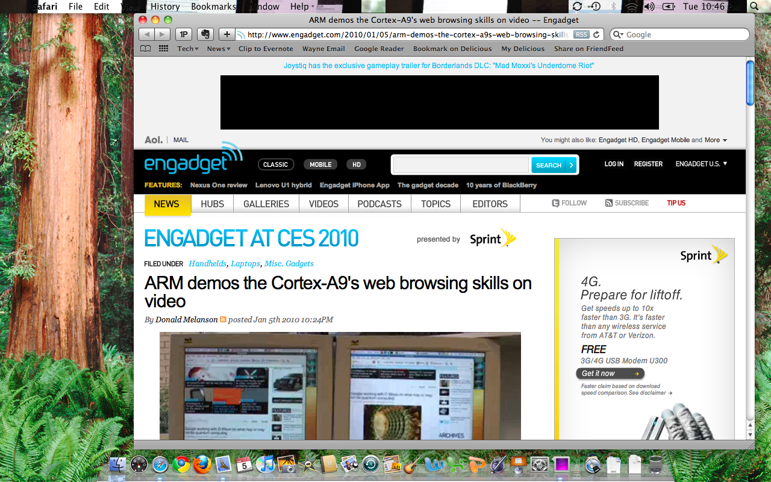Click the Twitter Follow icon link

click(569, 203)
